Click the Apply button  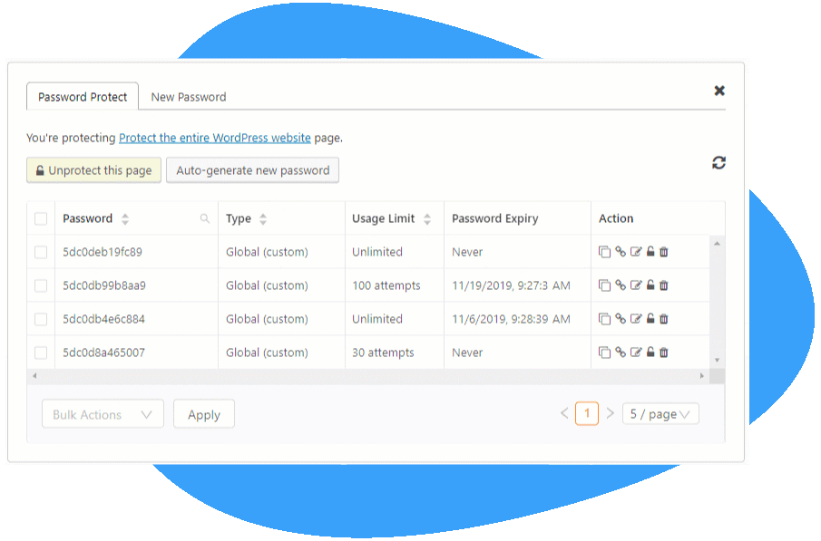(x=204, y=414)
